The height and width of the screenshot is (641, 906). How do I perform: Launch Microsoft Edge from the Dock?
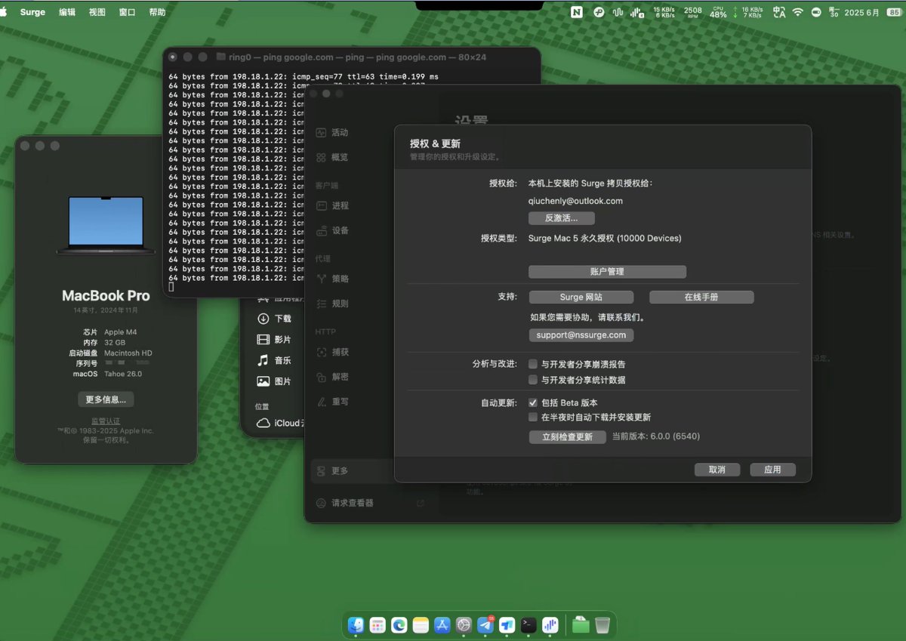point(399,625)
